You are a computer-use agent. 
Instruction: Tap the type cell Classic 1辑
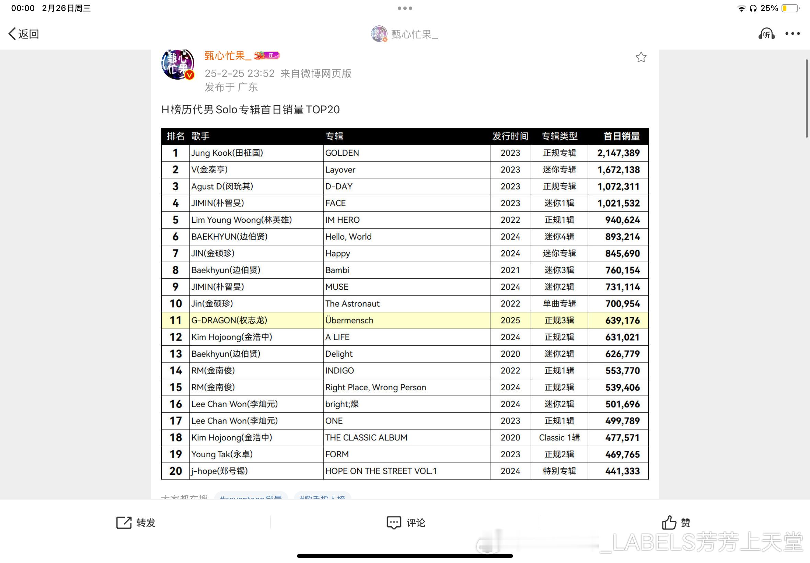click(x=559, y=438)
